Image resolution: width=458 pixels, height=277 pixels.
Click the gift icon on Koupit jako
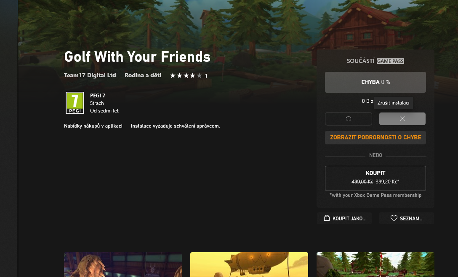tap(327, 218)
